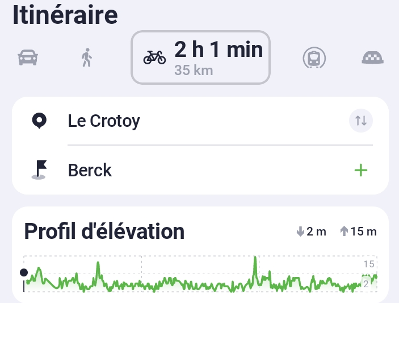
Task: Click the Berck destination field
Action: pyautogui.click(x=90, y=170)
